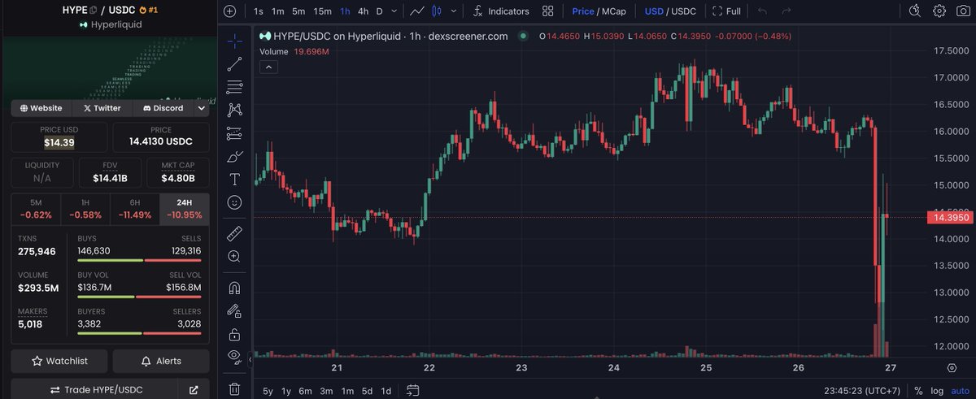Switch chart to 4h timeframe
The height and width of the screenshot is (399, 976).
click(363, 11)
